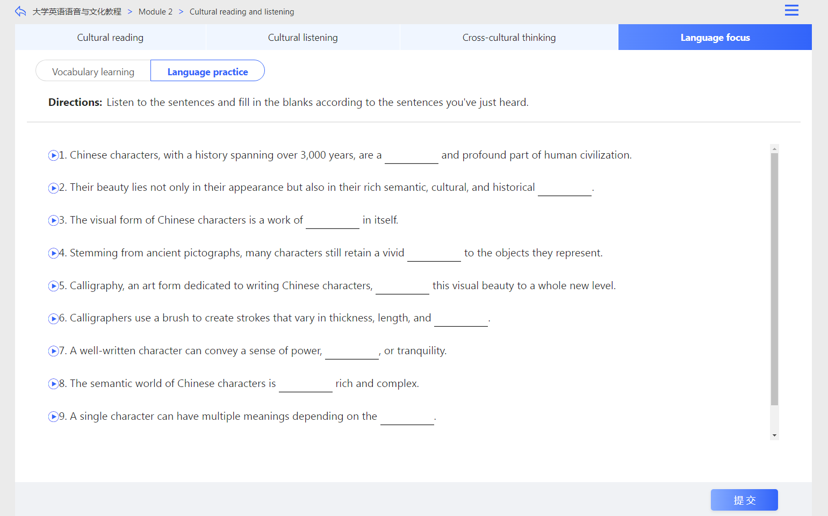Play audio for sentence 5
This screenshot has width=828, height=516.
(x=53, y=286)
